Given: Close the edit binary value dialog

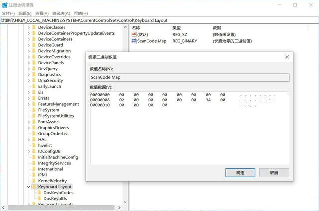Looking at the screenshot, I should click(287, 57).
